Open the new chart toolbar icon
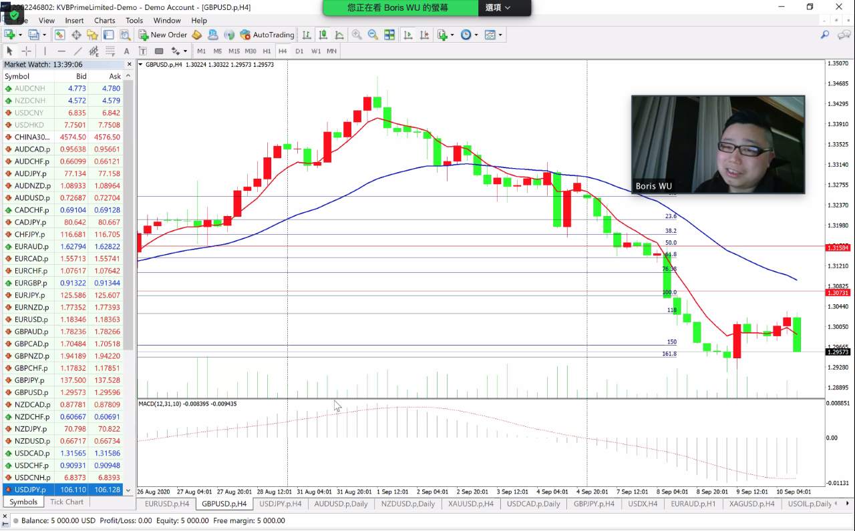Screen dimensions: 855x531 coord(9,35)
